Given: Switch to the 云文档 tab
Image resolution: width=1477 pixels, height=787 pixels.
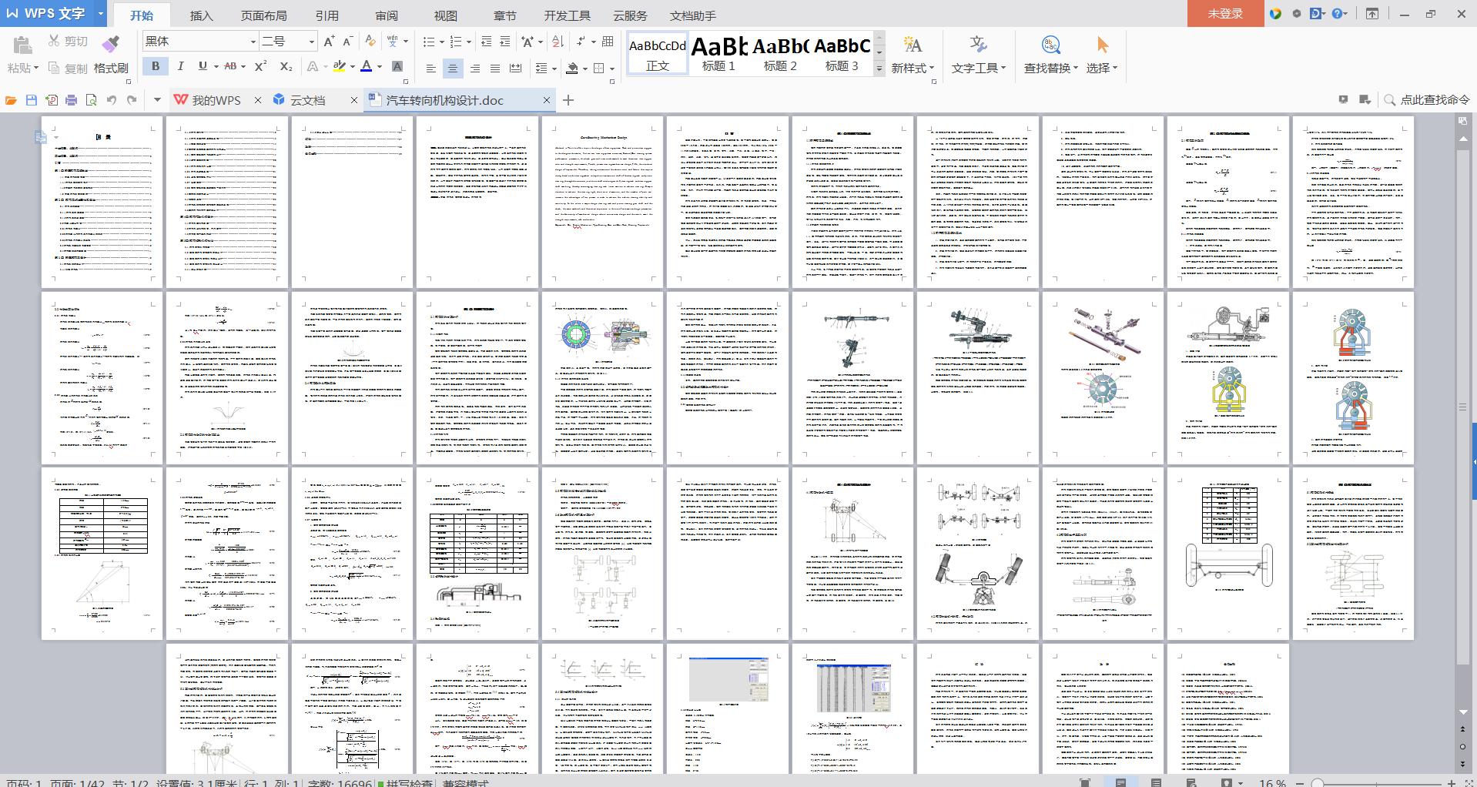Looking at the screenshot, I should click(x=308, y=100).
